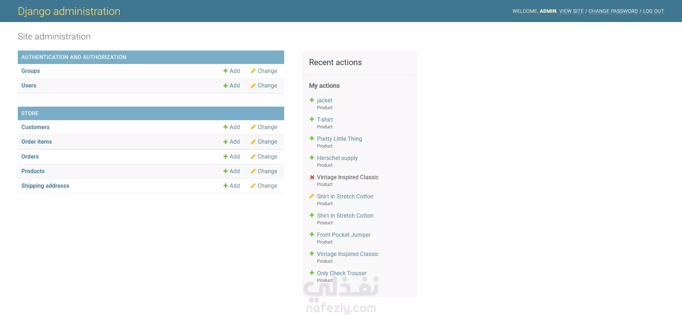
Task: Click Change Password in the header
Action: click(613, 11)
